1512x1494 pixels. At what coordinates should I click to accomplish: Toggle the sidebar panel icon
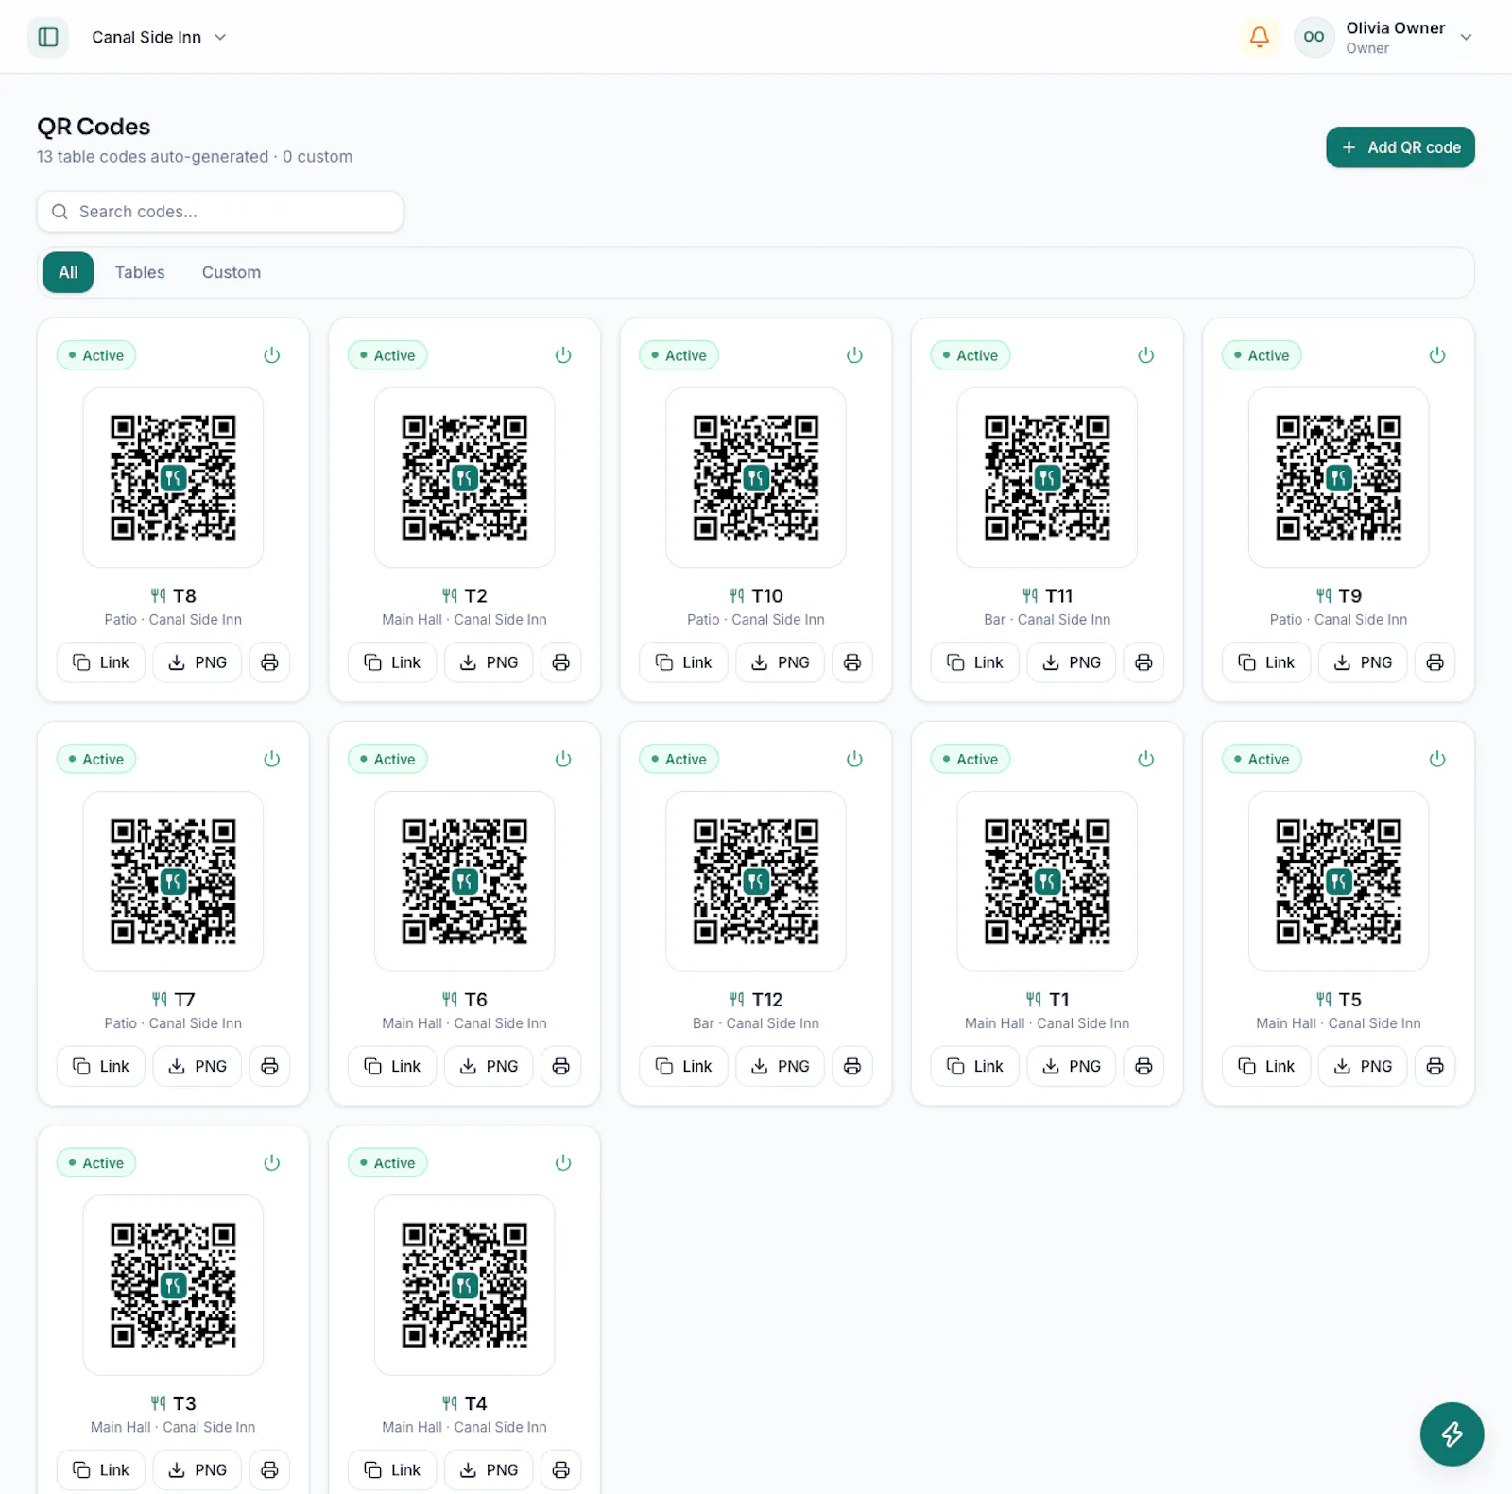click(48, 37)
